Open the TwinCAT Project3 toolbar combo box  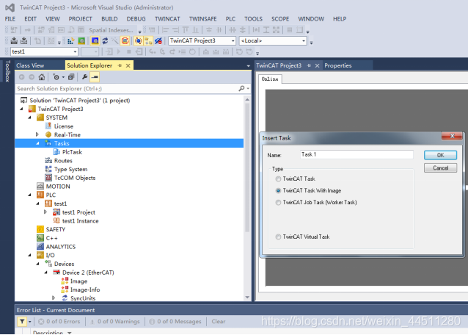click(x=202, y=40)
